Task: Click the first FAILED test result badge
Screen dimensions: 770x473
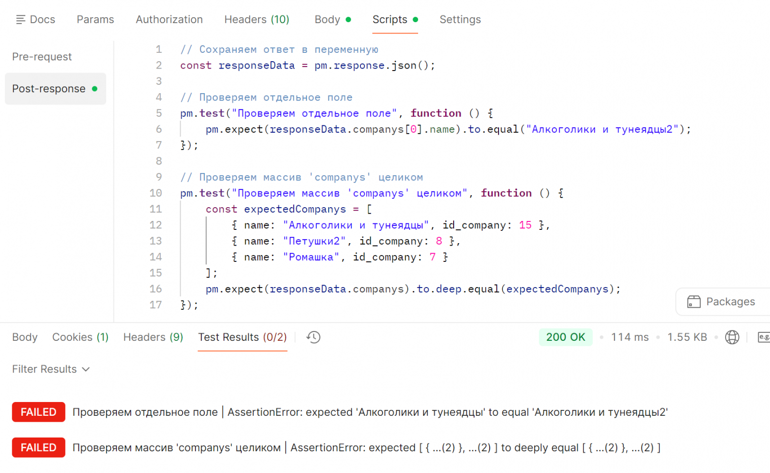Action: [x=38, y=412]
